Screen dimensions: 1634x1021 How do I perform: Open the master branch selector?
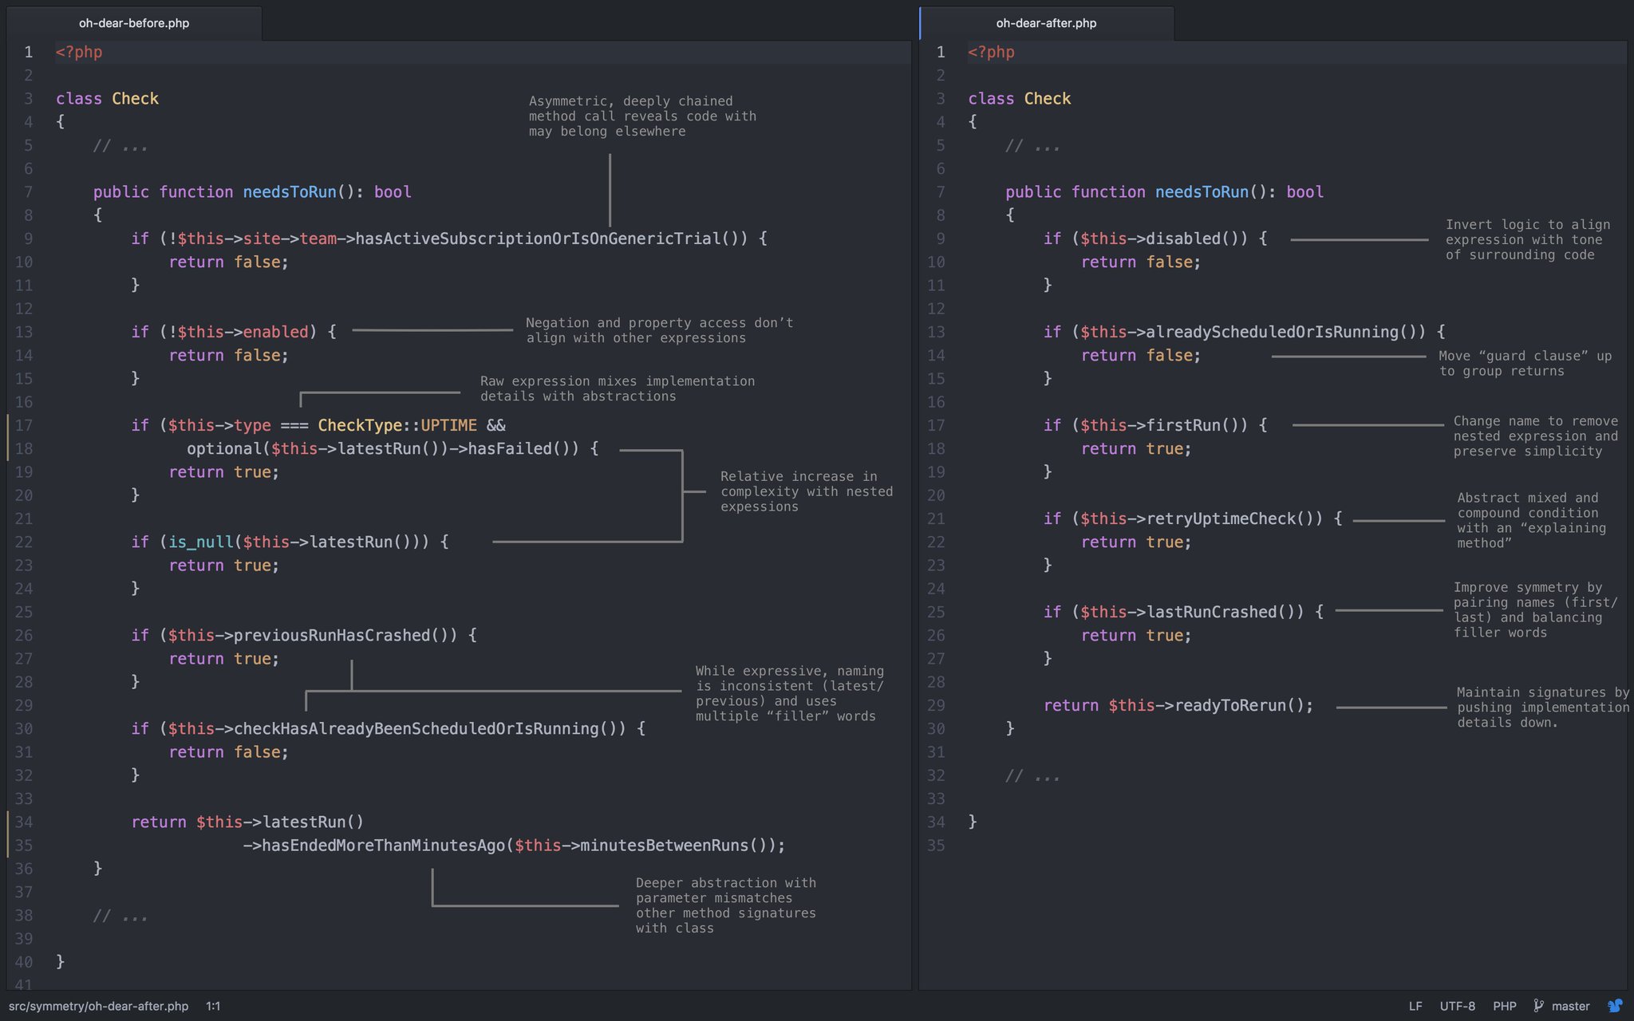click(x=1569, y=1006)
